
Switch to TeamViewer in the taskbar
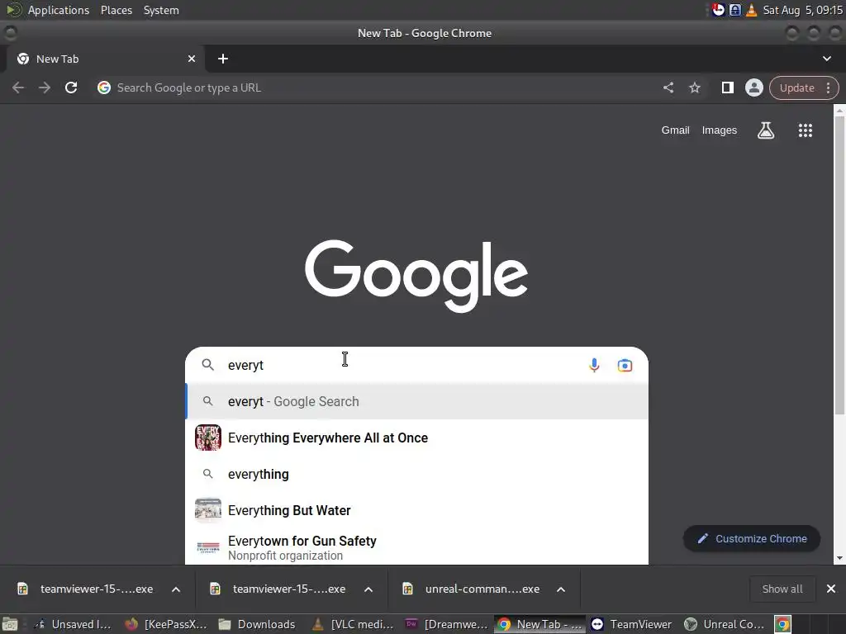click(631, 624)
